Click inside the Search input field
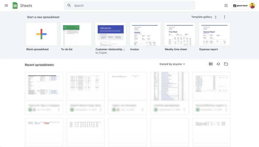The image size is (259, 147). pos(114,5)
